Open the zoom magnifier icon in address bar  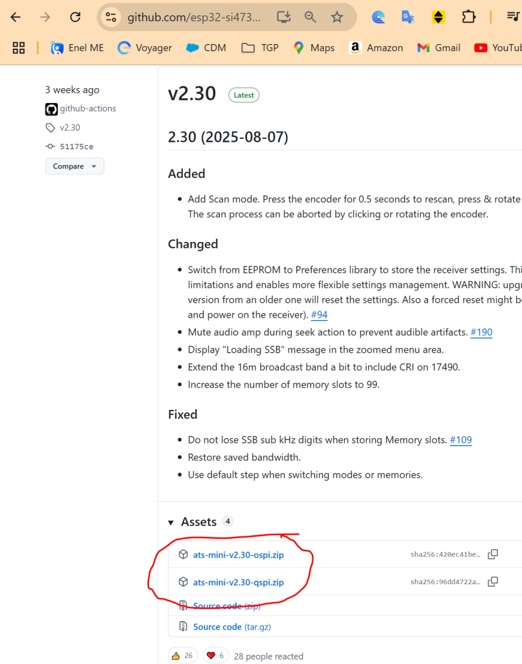point(311,17)
